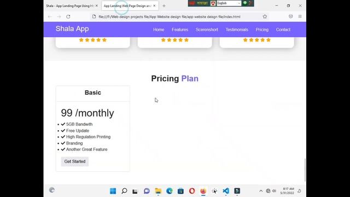
Task: Click the Basic plan heading
Action: click(x=93, y=92)
